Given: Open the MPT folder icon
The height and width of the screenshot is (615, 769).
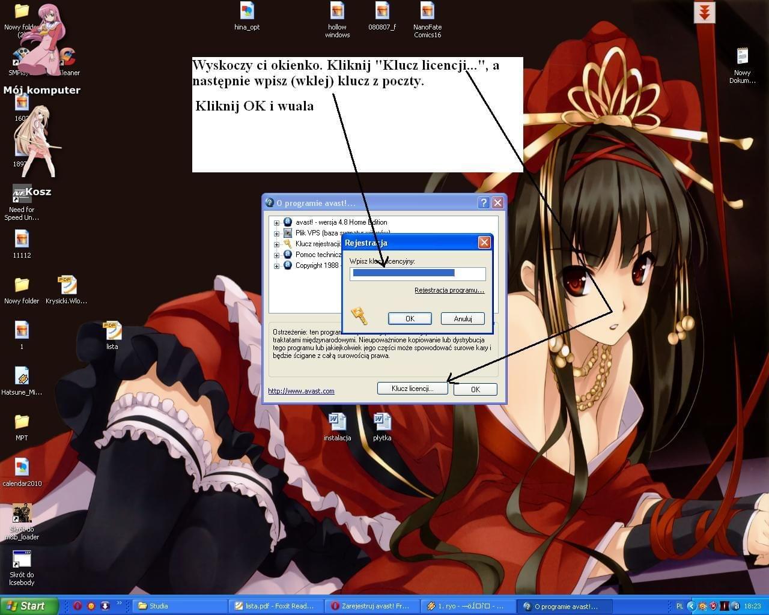Looking at the screenshot, I should click(22, 427).
